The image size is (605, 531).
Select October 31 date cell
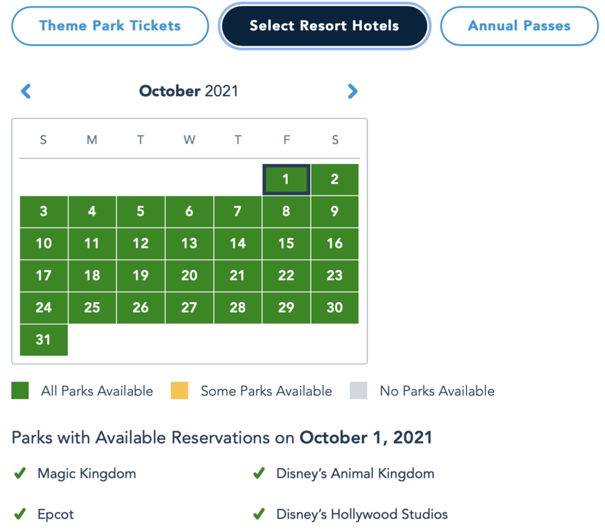(x=44, y=339)
